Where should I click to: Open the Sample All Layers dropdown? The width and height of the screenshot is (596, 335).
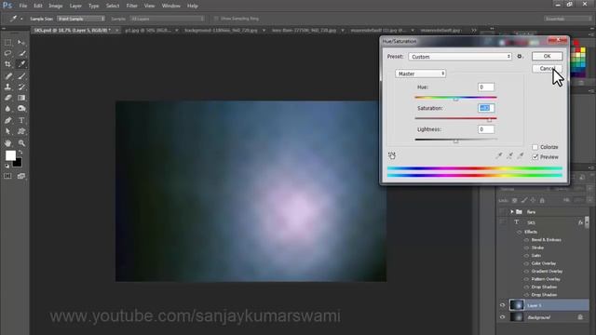[x=168, y=19]
